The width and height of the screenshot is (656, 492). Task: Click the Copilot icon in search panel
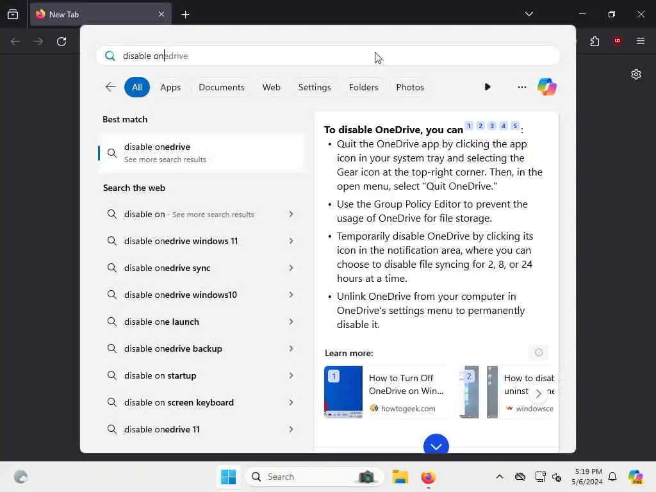547,87
